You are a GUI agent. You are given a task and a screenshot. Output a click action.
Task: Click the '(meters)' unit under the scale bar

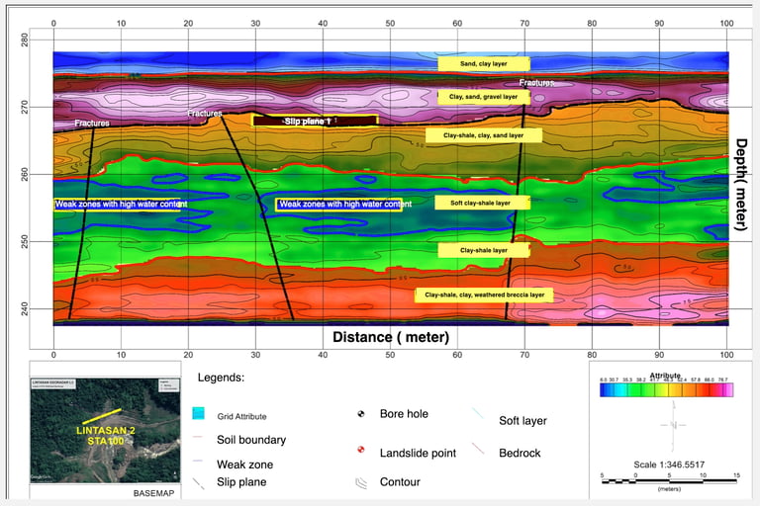[669, 489]
